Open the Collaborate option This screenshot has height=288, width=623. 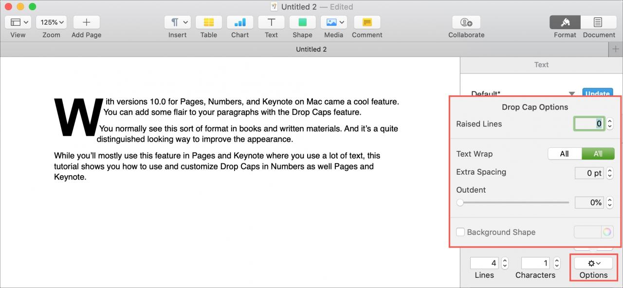[x=466, y=22]
